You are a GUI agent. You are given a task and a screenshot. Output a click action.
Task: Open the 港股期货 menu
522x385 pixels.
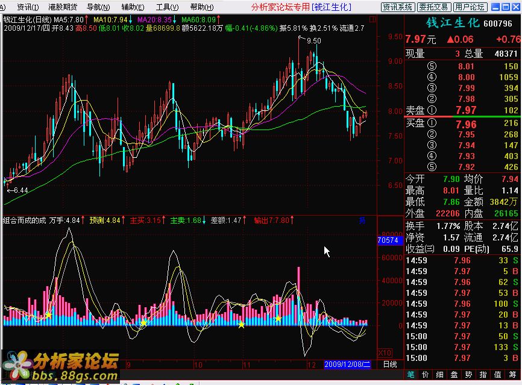[x=63, y=7]
